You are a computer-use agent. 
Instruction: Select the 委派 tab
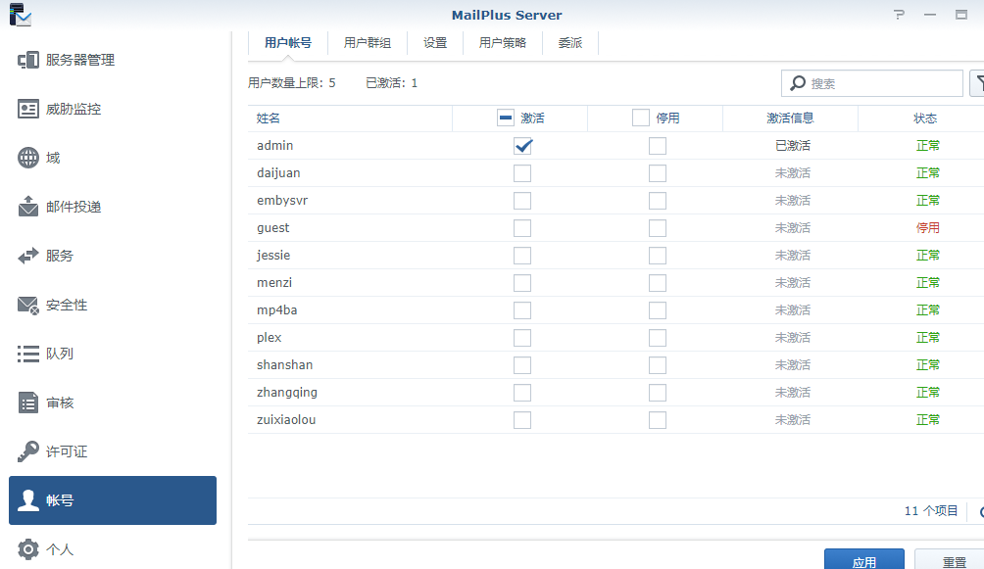pyautogui.click(x=569, y=43)
